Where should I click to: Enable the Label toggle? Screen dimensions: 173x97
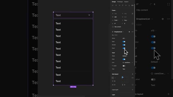tap(124, 66)
